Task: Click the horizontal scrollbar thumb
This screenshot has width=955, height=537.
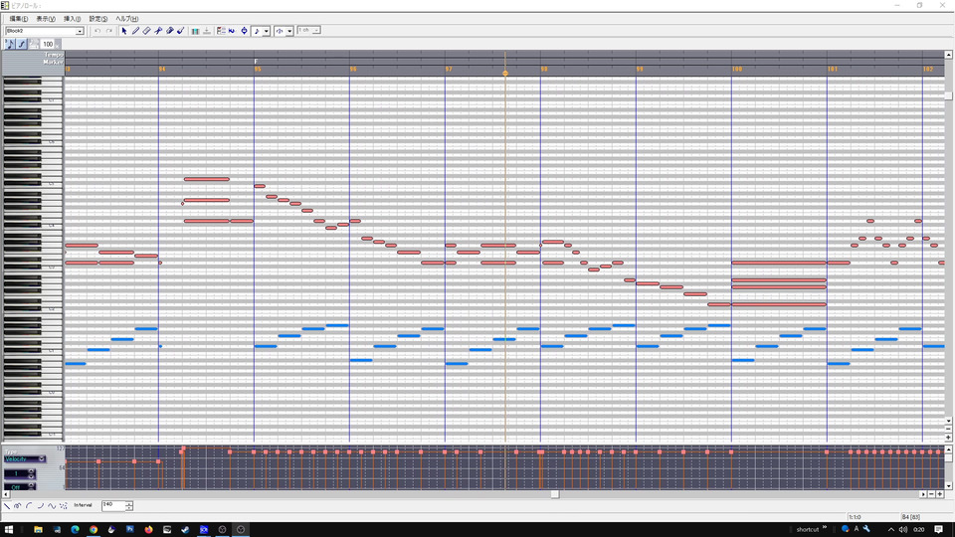Action: (x=555, y=494)
